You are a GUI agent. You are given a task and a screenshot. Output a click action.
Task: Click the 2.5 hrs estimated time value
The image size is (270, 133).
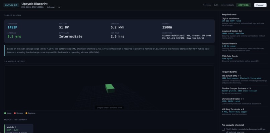coord(118,37)
